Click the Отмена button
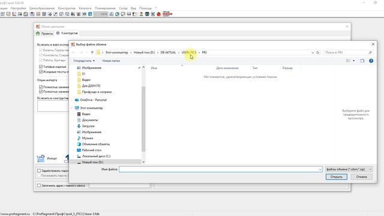 [361, 177]
